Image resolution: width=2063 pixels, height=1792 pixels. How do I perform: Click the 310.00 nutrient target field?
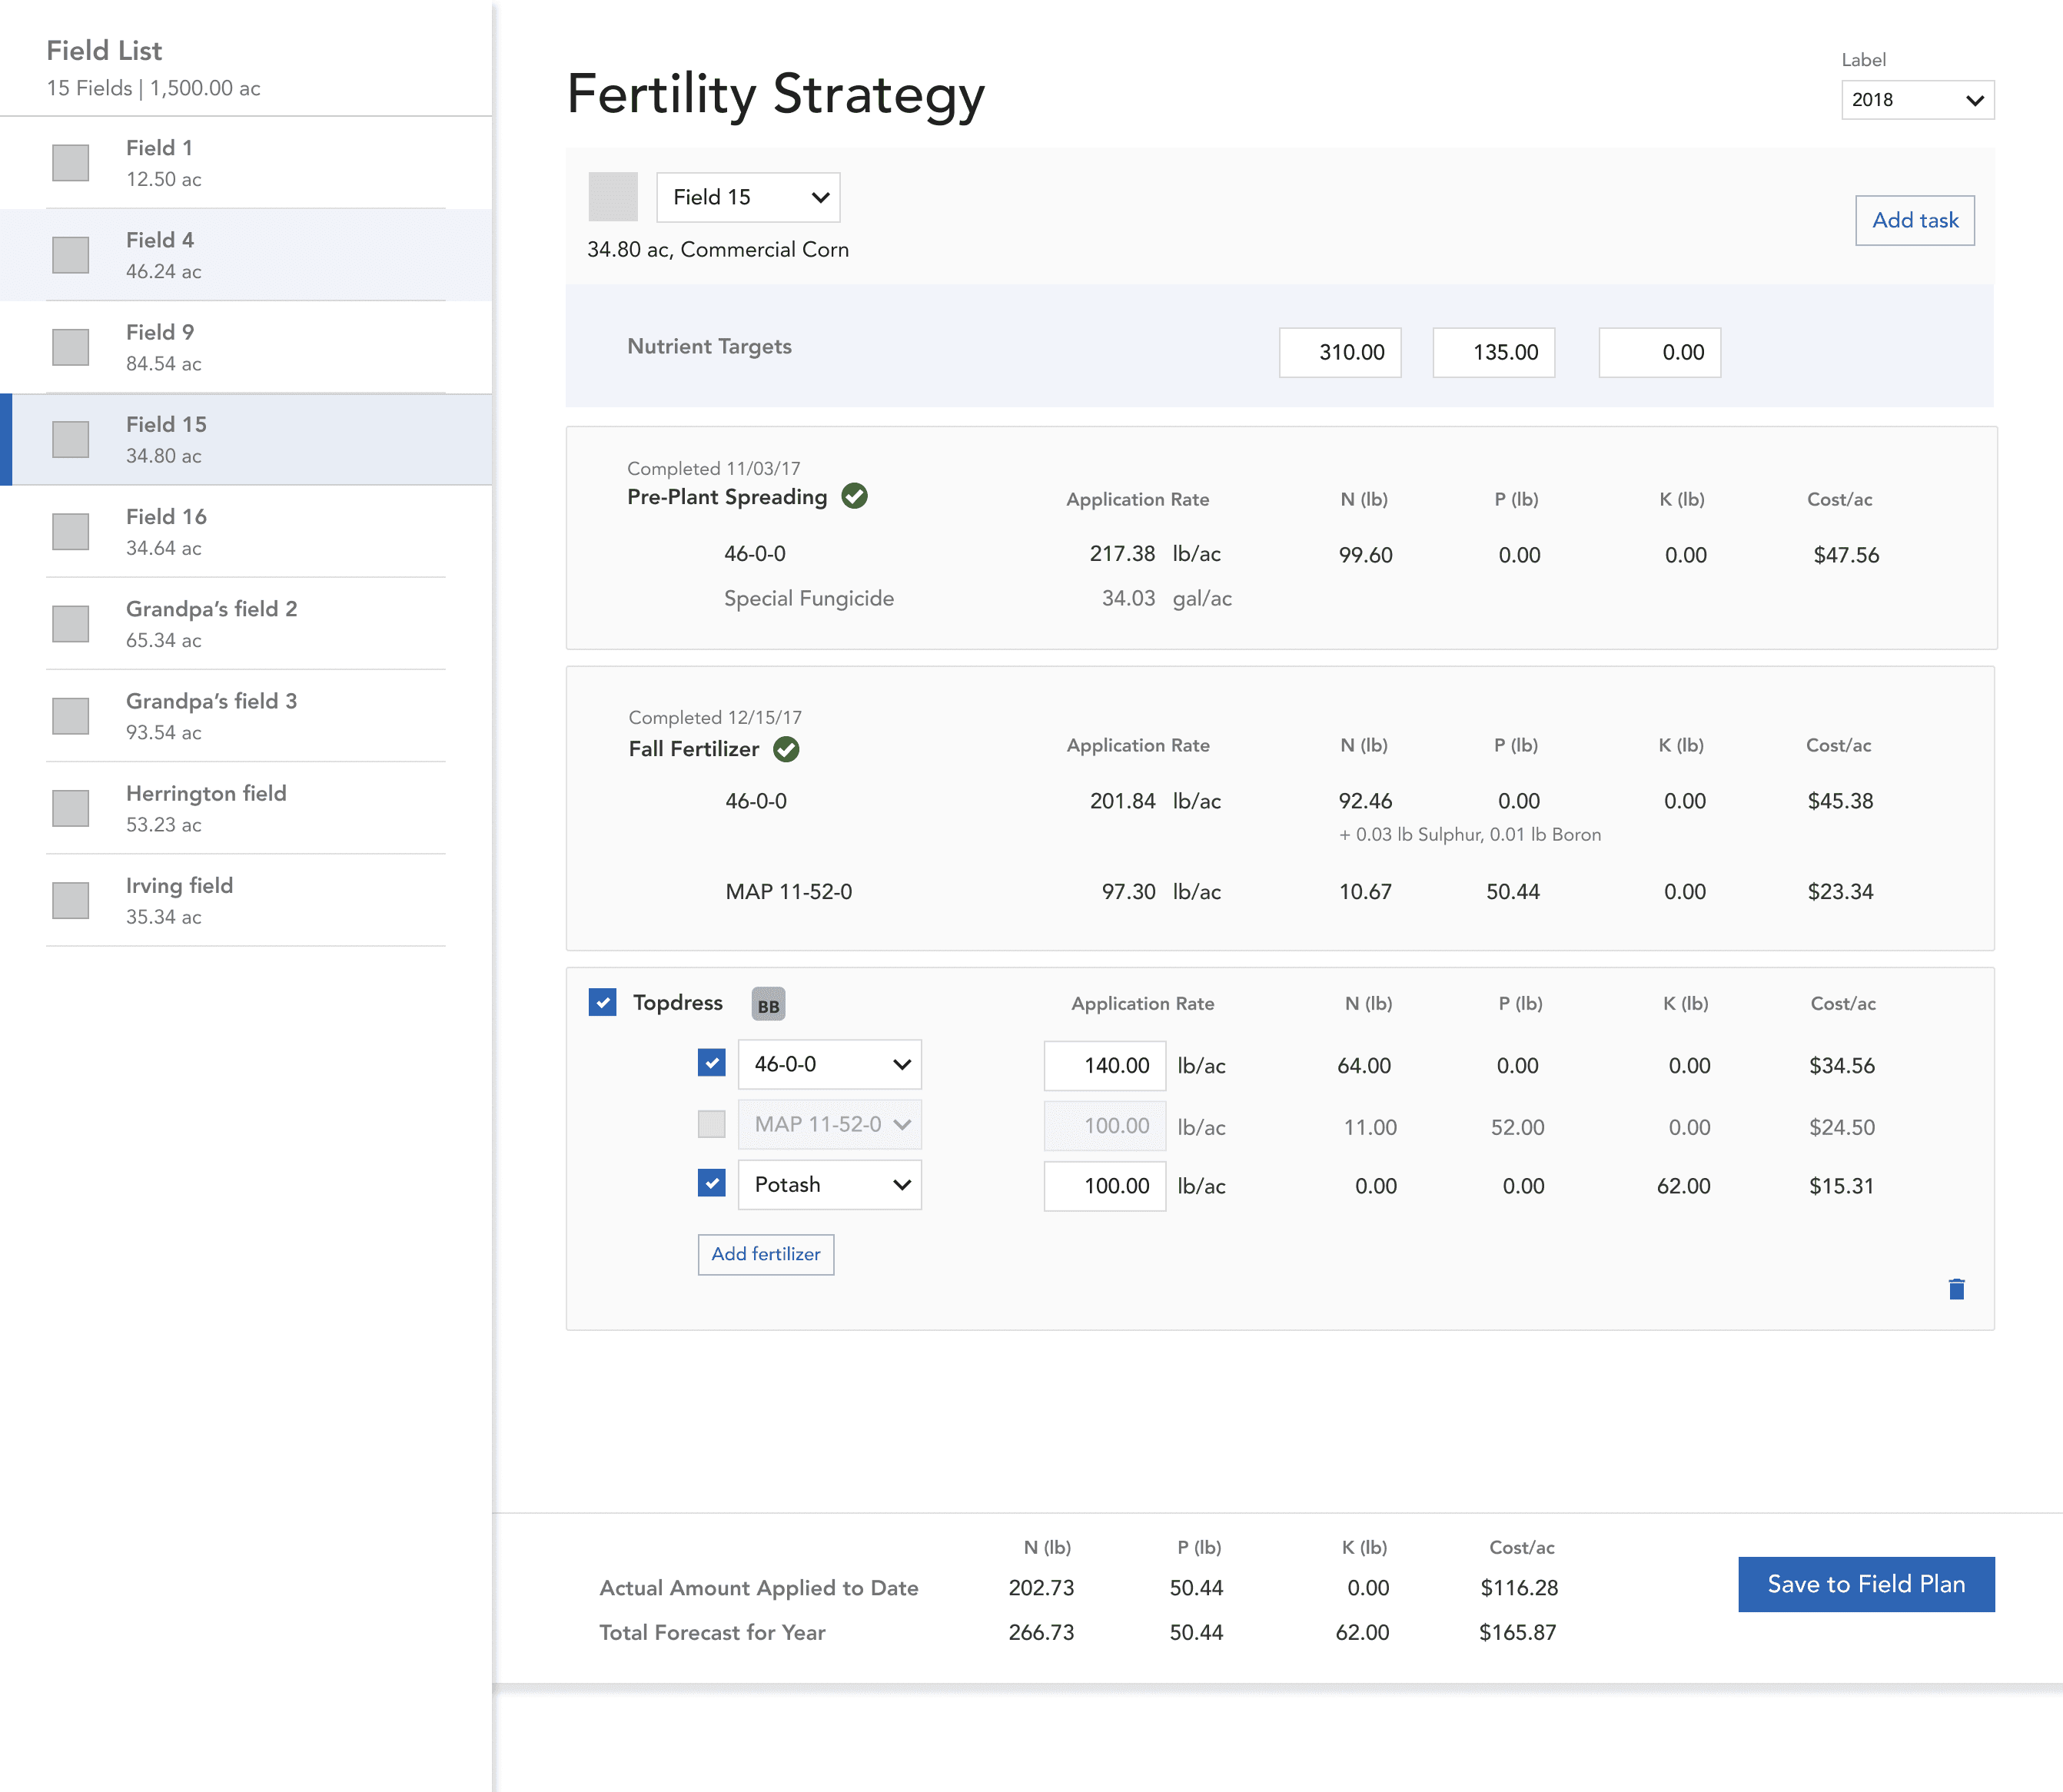click(x=1339, y=352)
